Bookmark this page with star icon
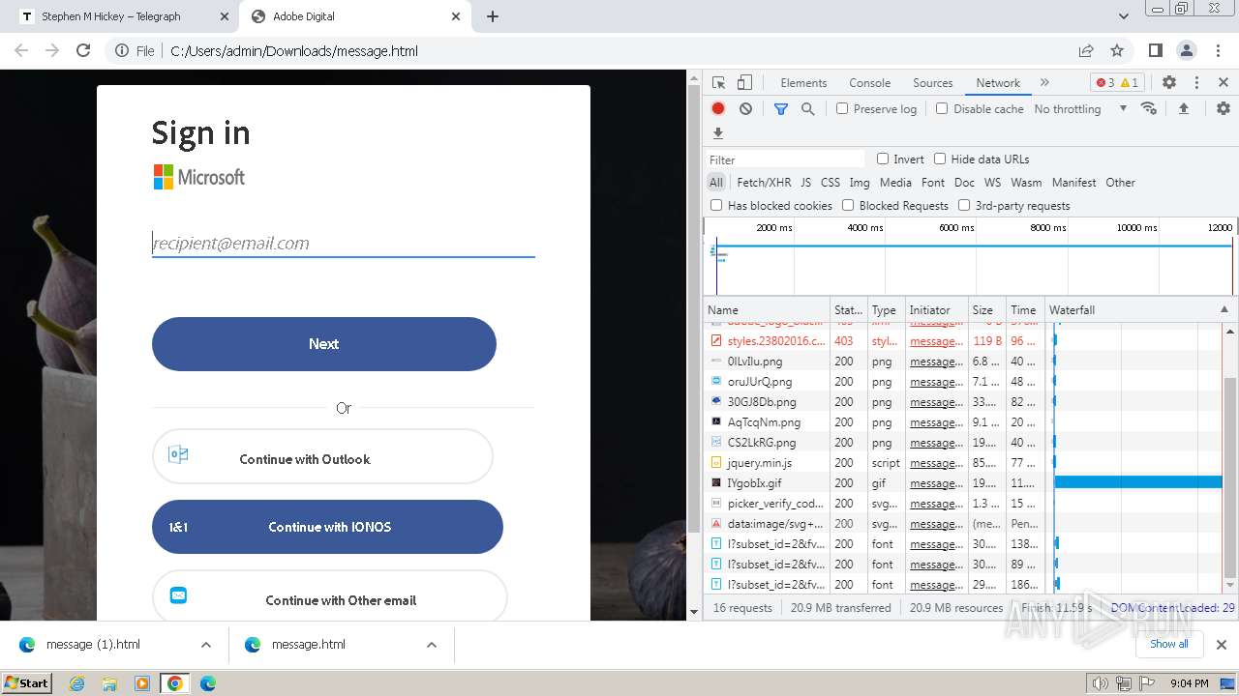 click(x=1117, y=51)
